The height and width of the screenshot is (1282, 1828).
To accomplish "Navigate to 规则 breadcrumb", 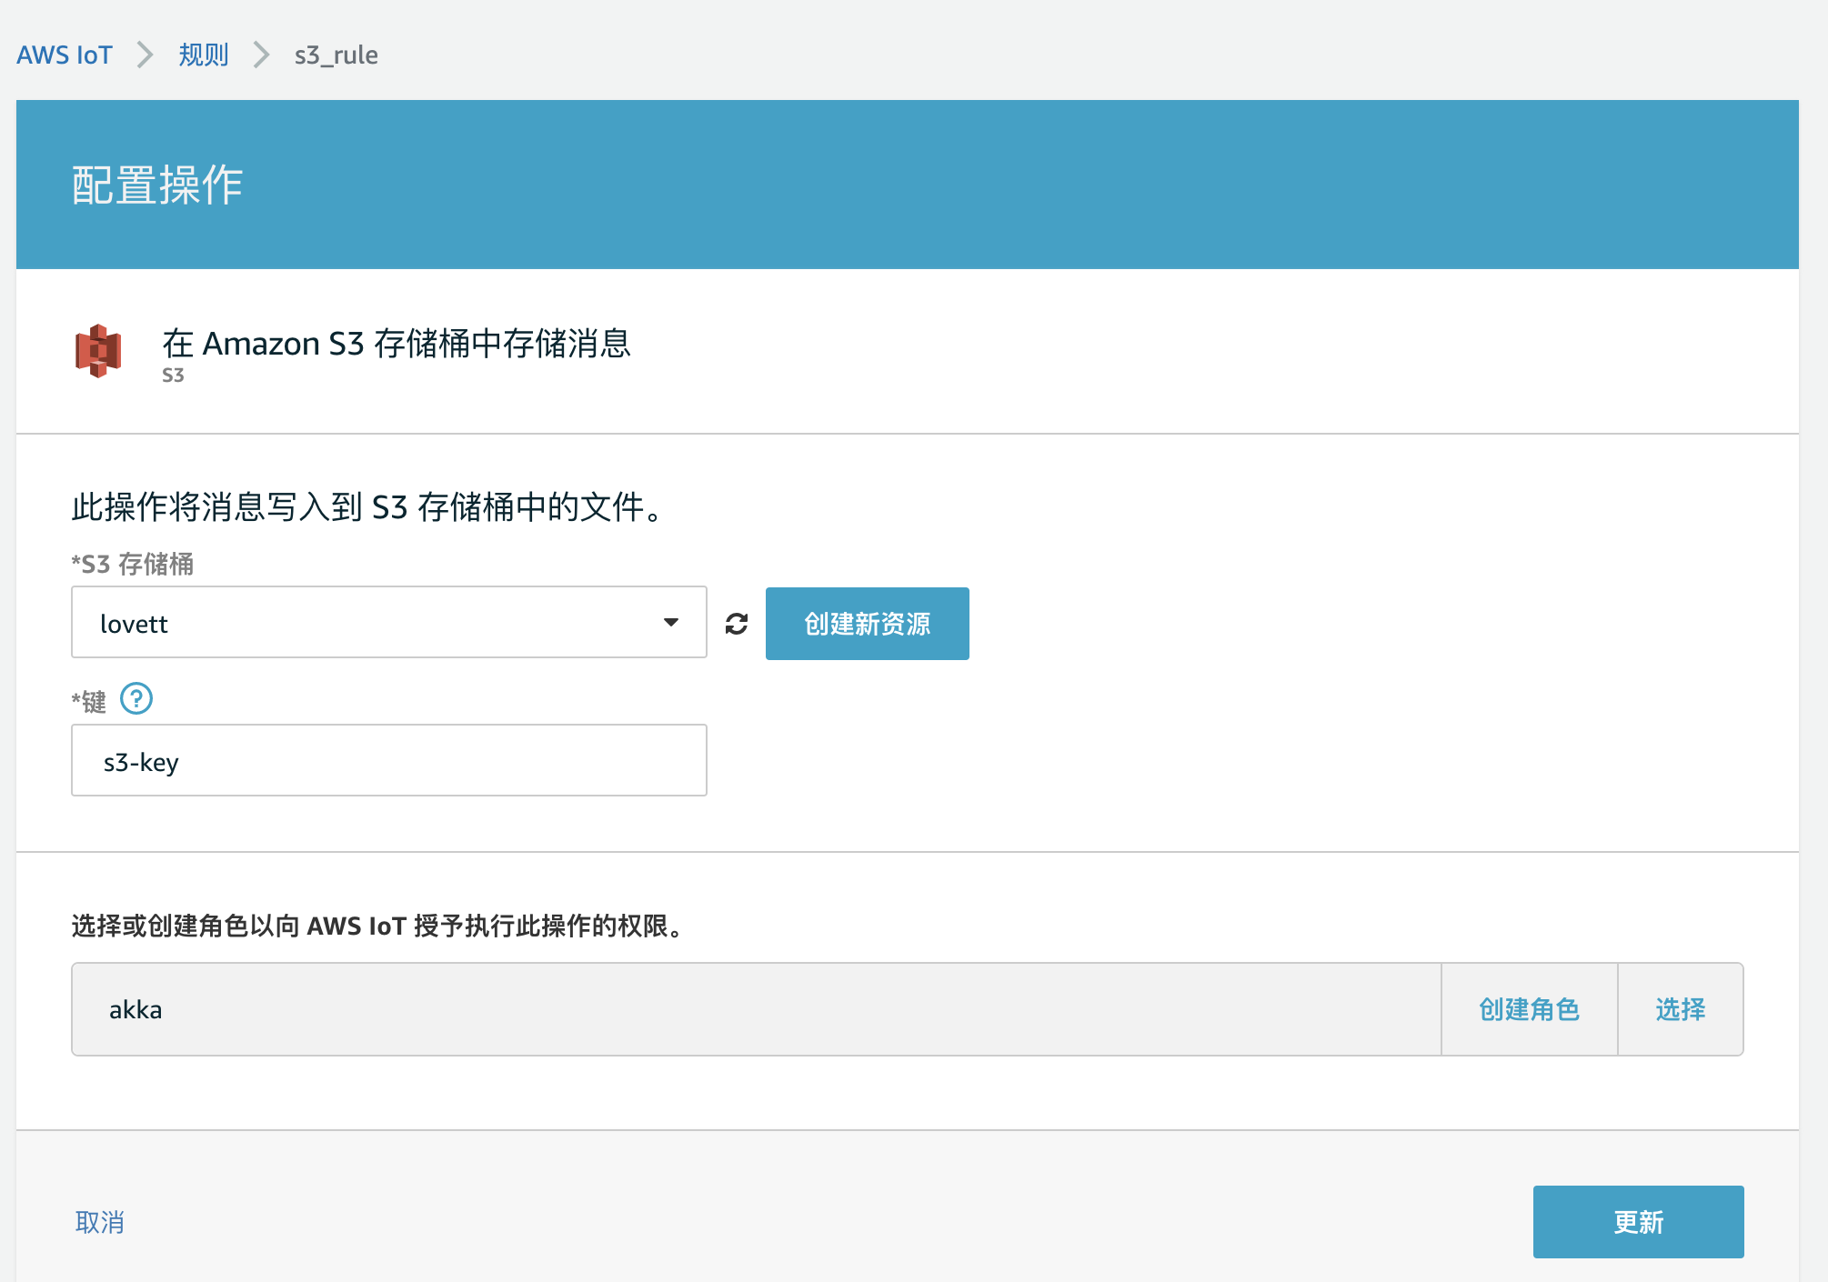I will [x=203, y=55].
